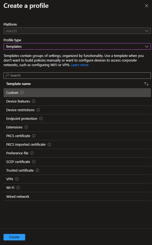Close the Create a profile pane
152x245 pixels.
(x=147, y=6)
